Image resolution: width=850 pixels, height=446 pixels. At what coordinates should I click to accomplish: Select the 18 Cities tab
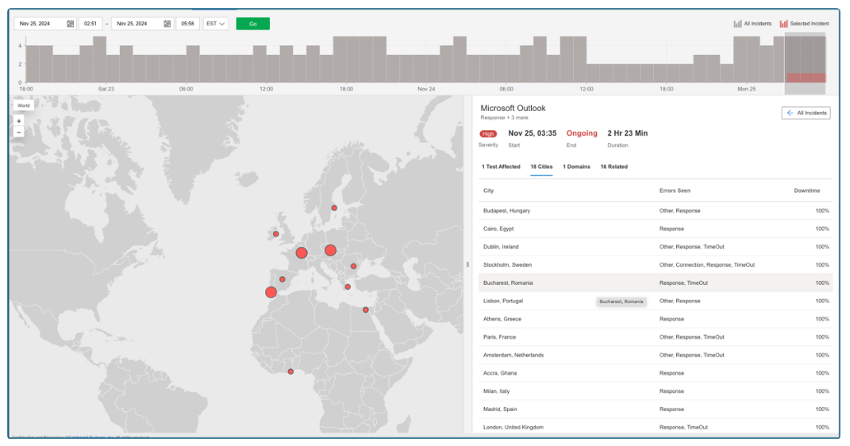coord(541,167)
